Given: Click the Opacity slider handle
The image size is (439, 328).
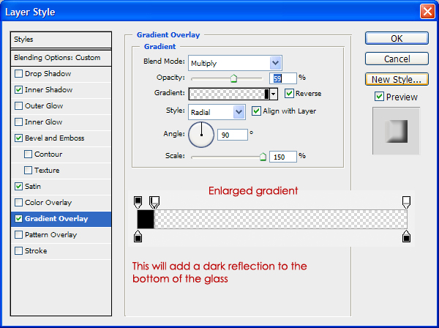Looking at the screenshot, I should (x=234, y=79).
